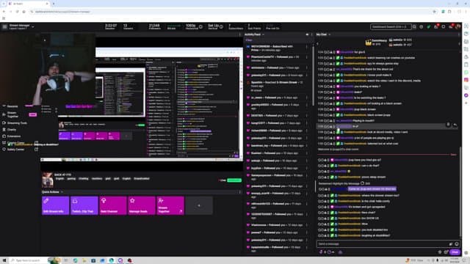470x264 pixels.
Task: Click the search magnifier icon in dashboard header
Action: point(414,27)
